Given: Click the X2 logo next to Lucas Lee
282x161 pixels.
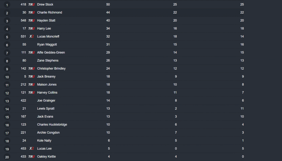Looking at the screenshot, I should tap(31, 149).
